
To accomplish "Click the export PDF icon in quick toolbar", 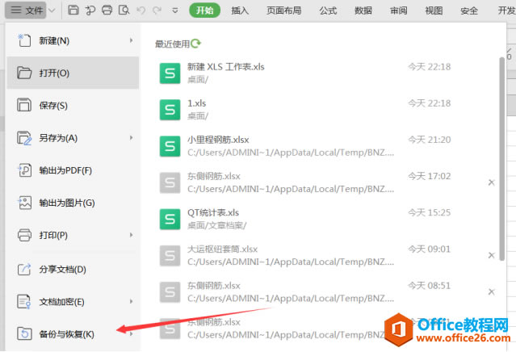I will click(90, 10).
